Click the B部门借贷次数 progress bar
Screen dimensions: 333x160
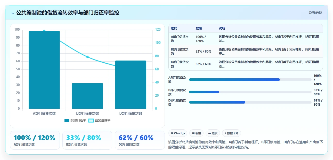coord(250,92)
